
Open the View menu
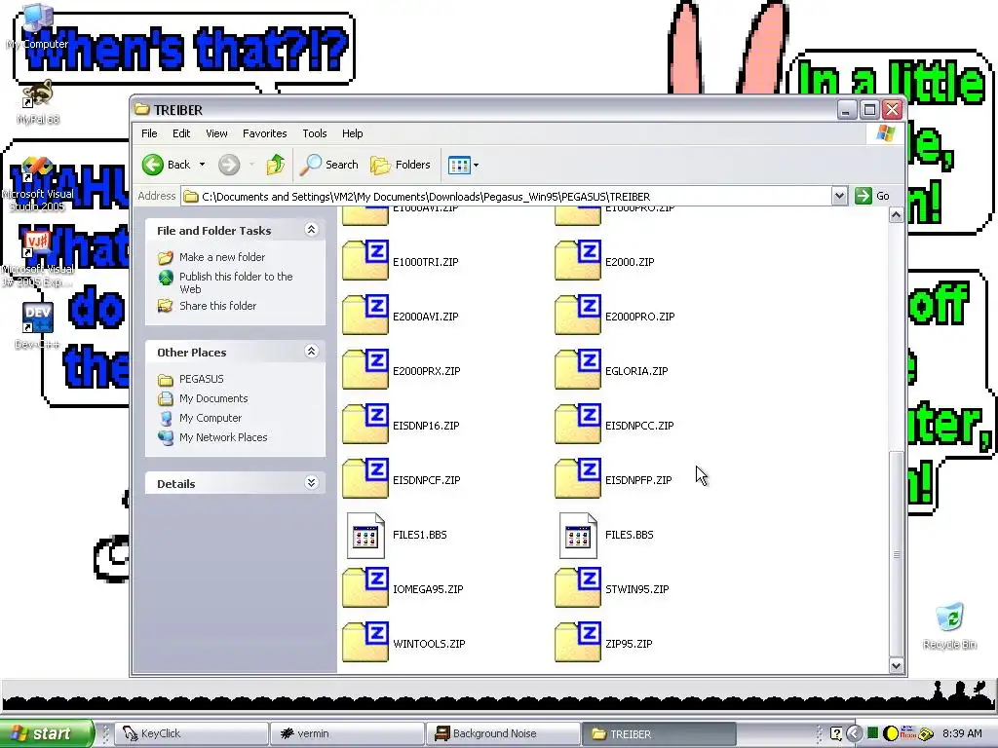(x=216, y=133)
